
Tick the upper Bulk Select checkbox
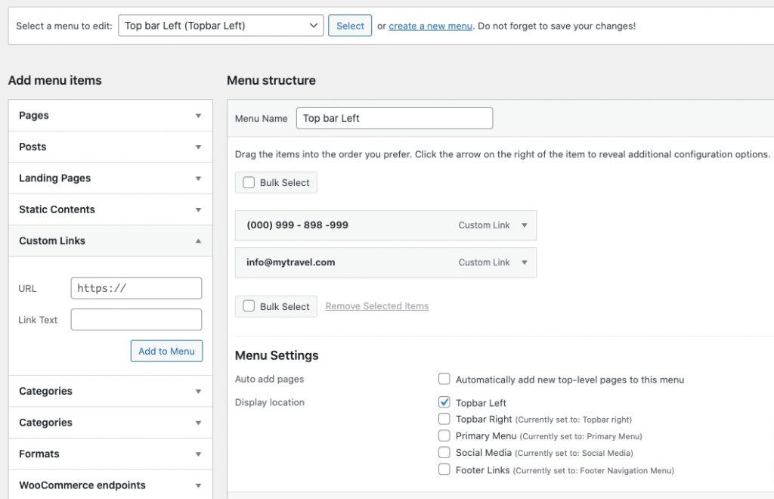tap(249, 183)
